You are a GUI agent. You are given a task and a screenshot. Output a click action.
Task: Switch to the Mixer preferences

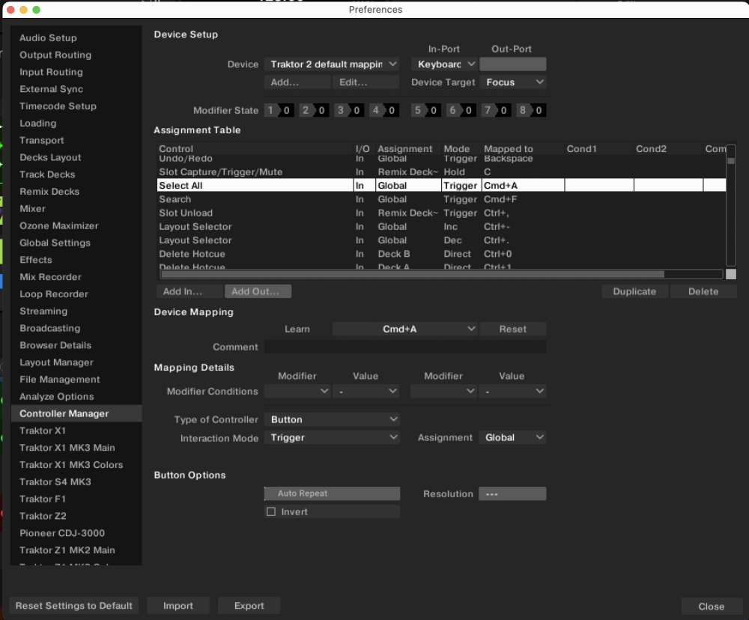click(32, 209)
